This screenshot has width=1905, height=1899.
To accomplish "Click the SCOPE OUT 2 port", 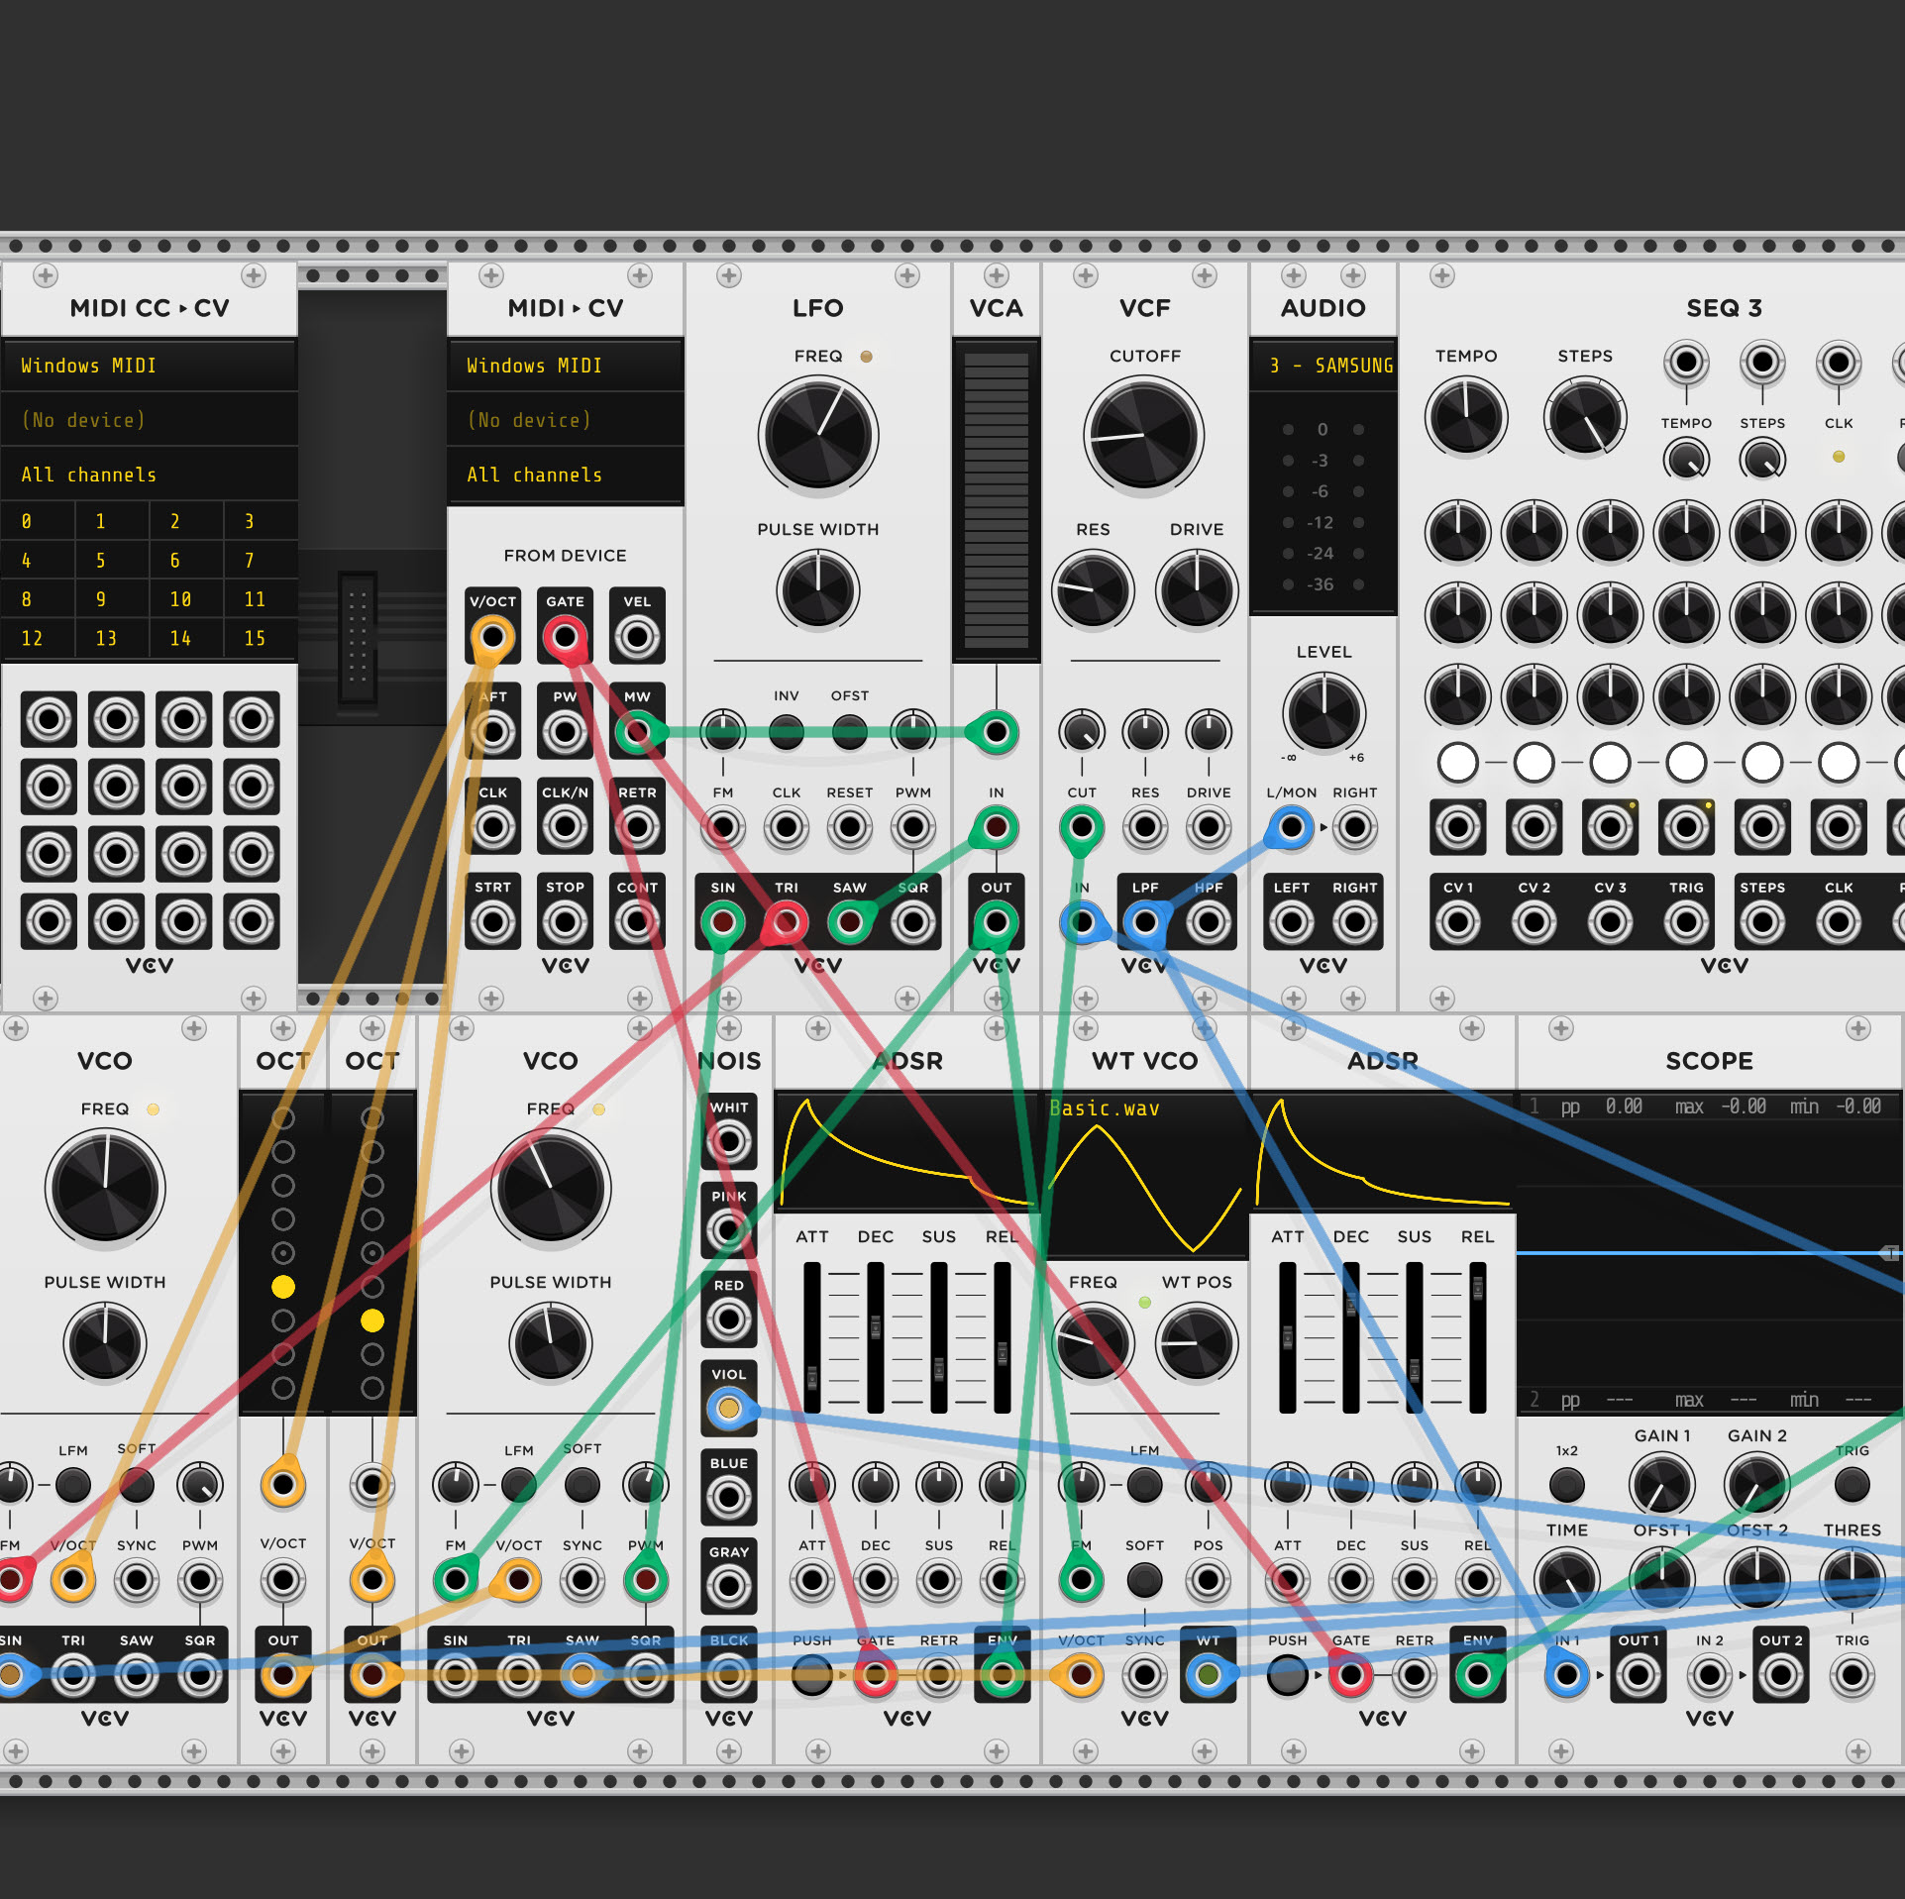I will tap(1780, 1675).
